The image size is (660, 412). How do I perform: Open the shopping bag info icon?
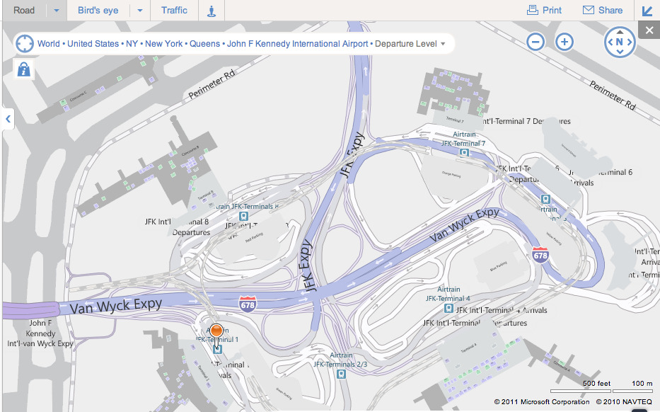[23, 69]
